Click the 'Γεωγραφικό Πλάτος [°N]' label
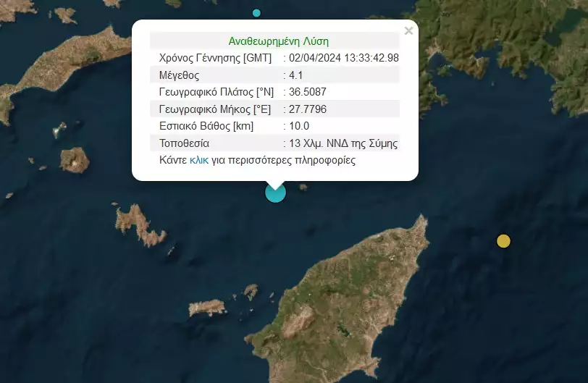Viewport: 588px width, 383px height. pyautogui.click(x=217, y=92)
